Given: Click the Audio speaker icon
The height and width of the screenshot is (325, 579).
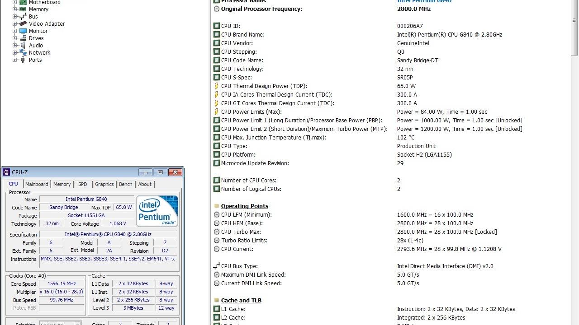Looking at the screenshot, I should pos(23,45).
